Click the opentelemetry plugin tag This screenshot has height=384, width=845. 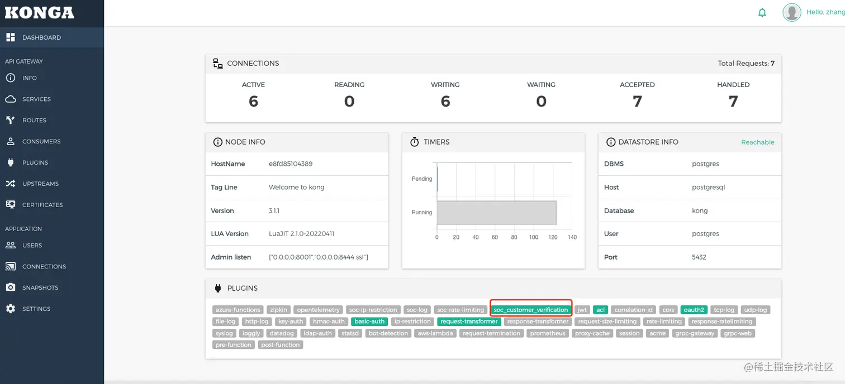(319, 310)
